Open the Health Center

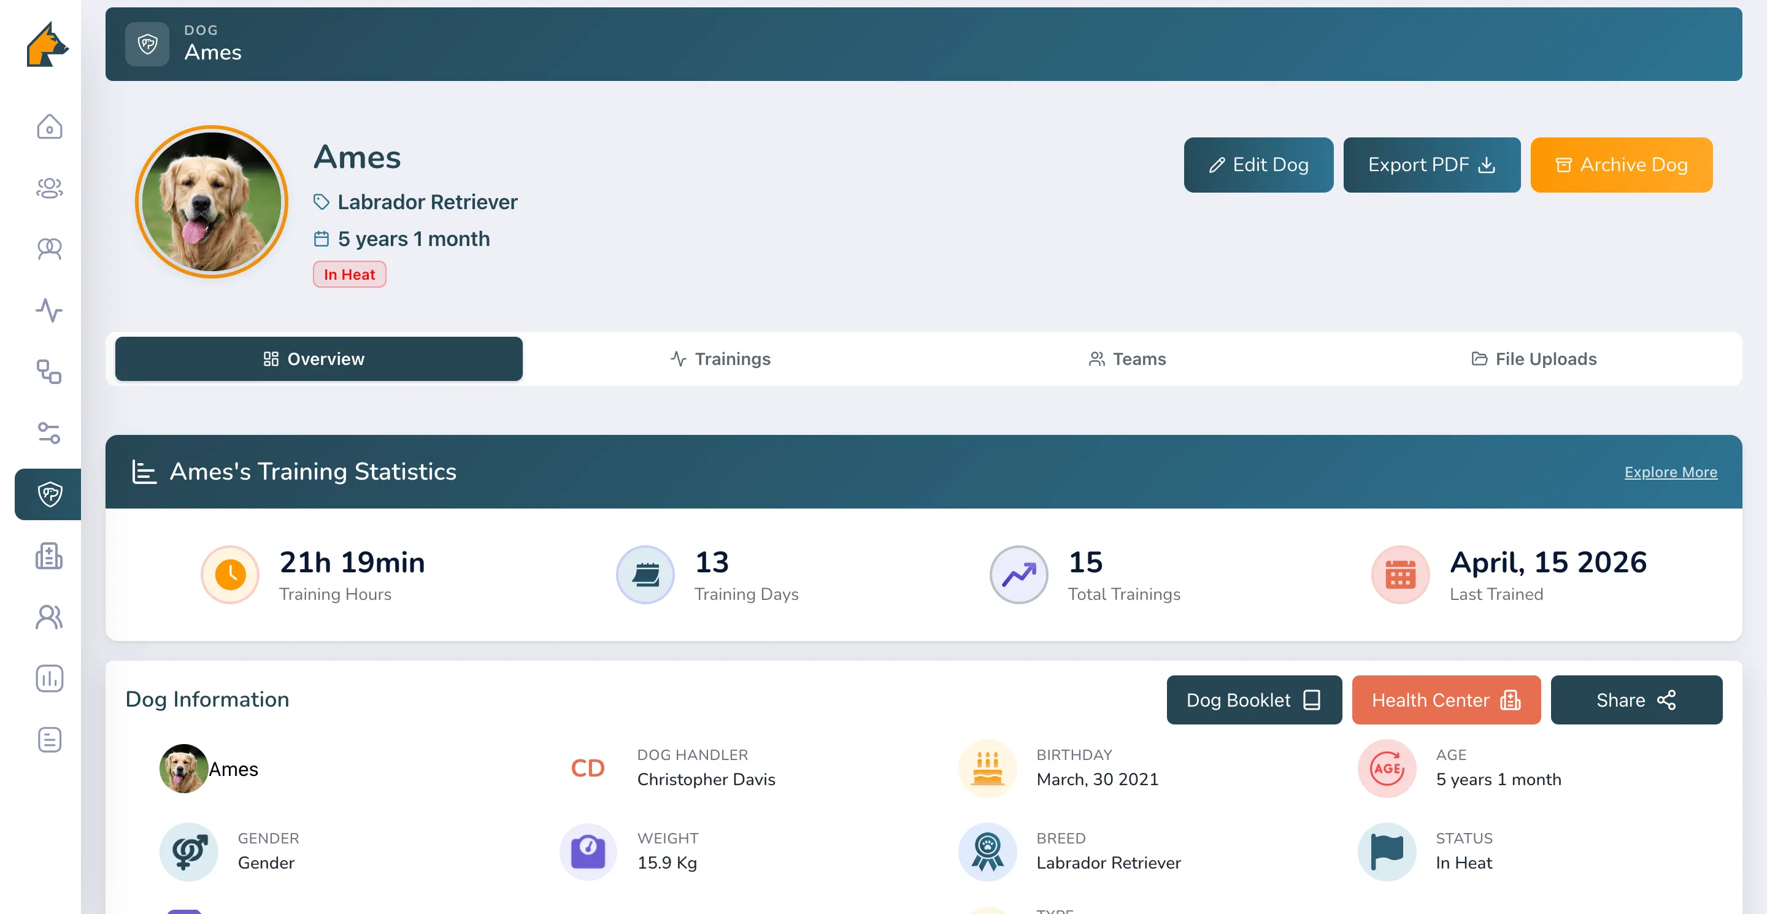pyautogui.click(x=1446, y=699)
